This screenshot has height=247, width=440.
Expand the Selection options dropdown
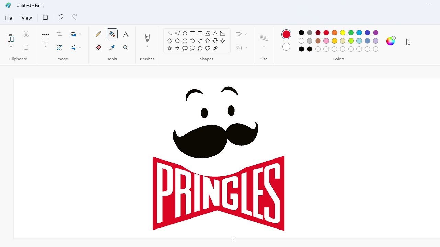46,47
